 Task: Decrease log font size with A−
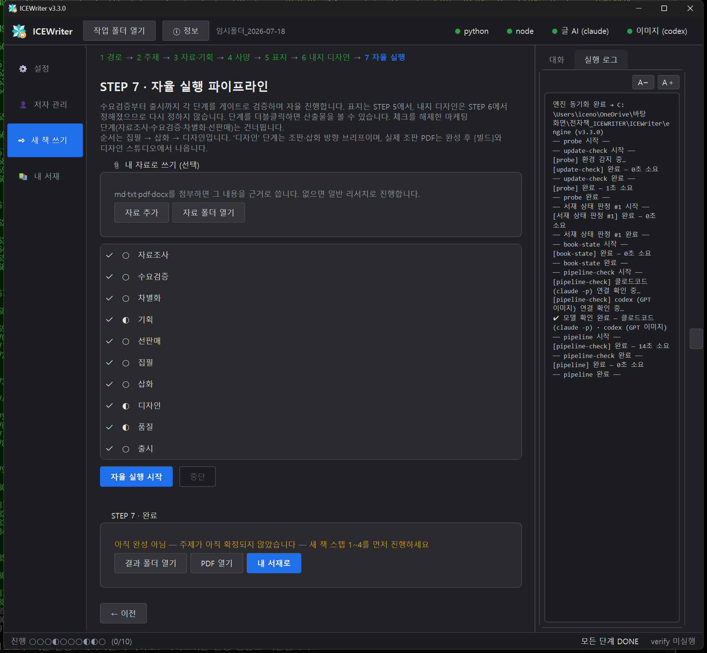pyautogui.click(x=643, y=82)
